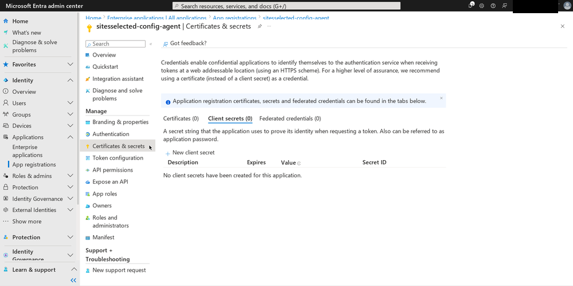The image size is (573, 286).
Task: Open the help question mark icon
Action: tap(493, 6)
